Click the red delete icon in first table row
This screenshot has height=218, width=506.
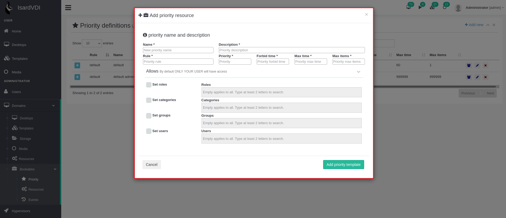(486, 65)
